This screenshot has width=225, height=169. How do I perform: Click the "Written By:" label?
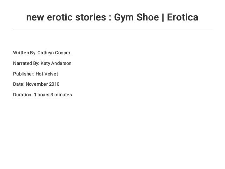click(24, 53)
